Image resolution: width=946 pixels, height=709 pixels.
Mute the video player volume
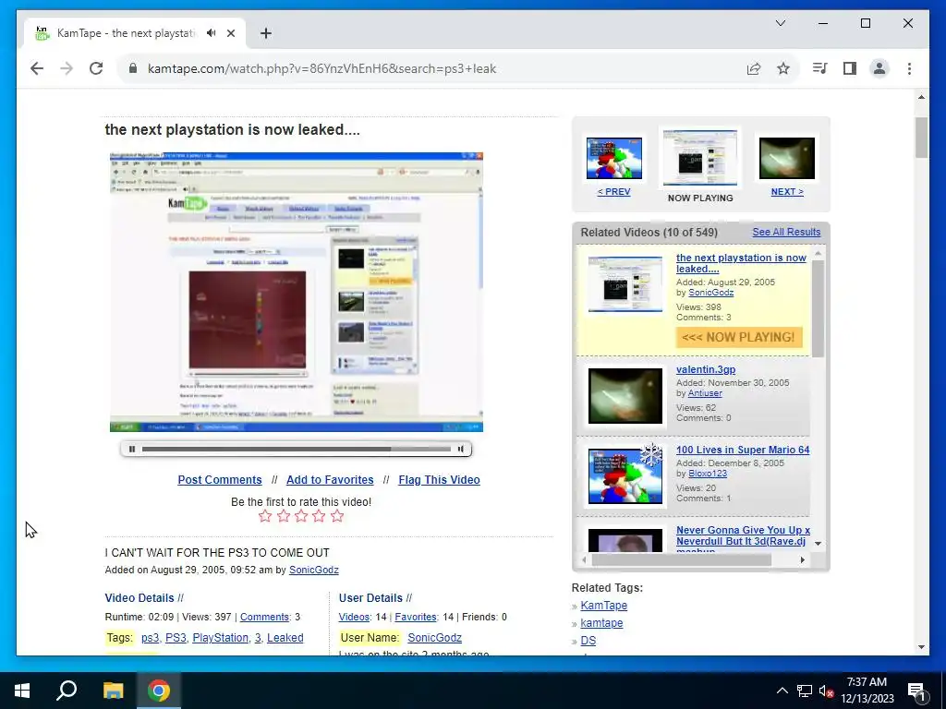(x=461, y=449)
